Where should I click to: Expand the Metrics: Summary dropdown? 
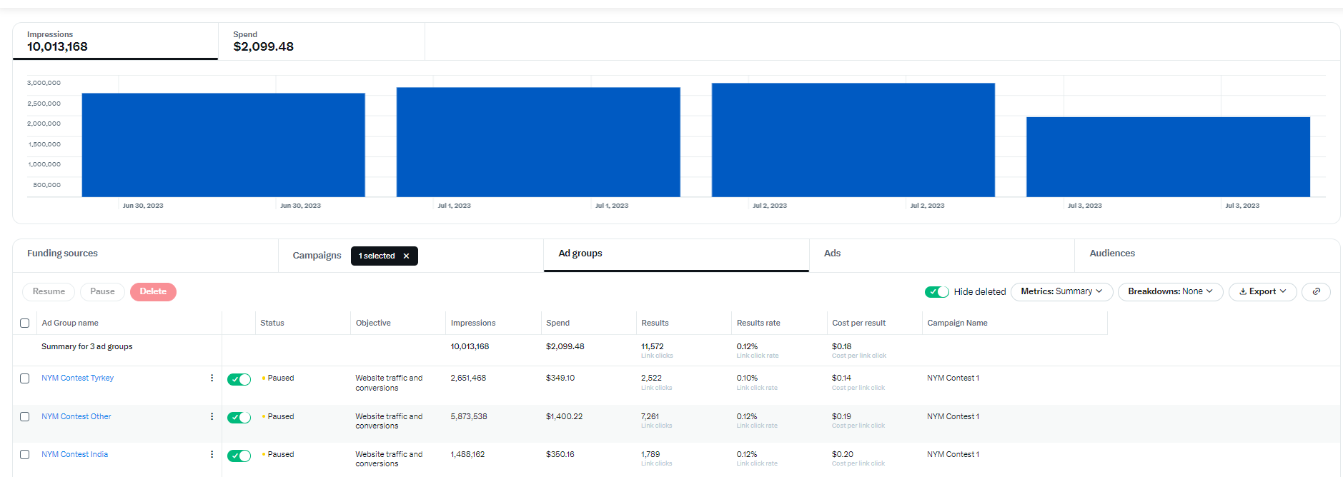click(1061, 291)
